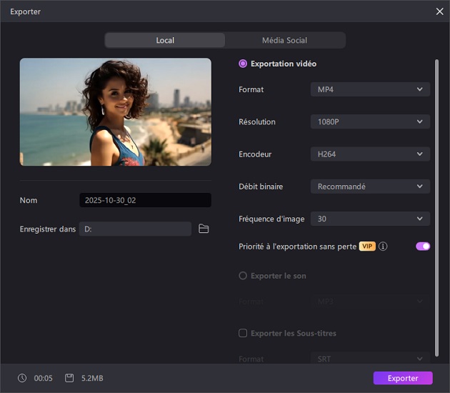Open the Format MP4 dropdown

370,89
